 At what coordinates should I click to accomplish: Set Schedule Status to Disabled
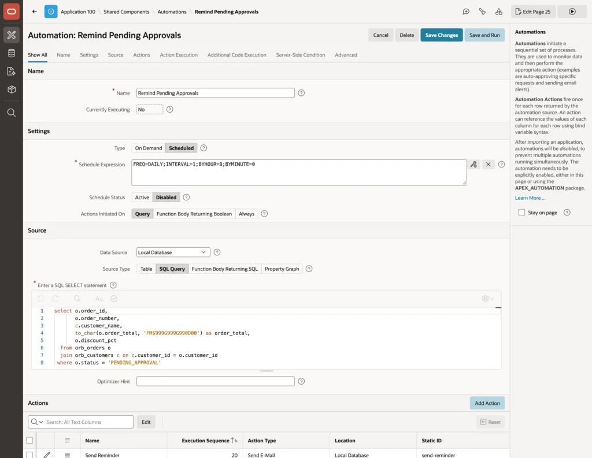[166, 197]
